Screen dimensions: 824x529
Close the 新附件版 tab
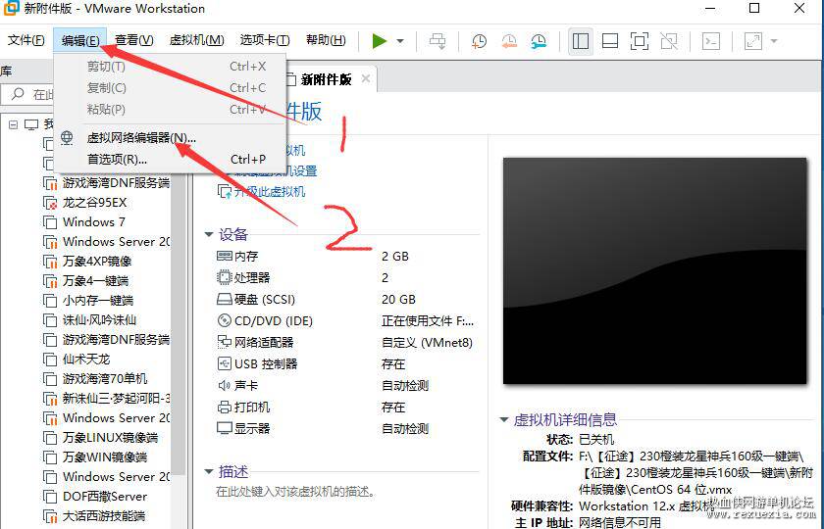[366, 78]
